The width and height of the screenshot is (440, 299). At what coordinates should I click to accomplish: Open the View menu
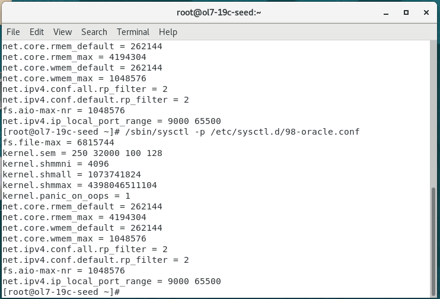[62, 32]
